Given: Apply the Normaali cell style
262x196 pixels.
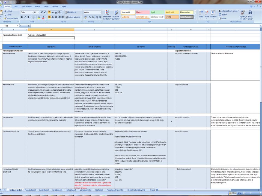Looking at the screenshot, I should (128, 12).
